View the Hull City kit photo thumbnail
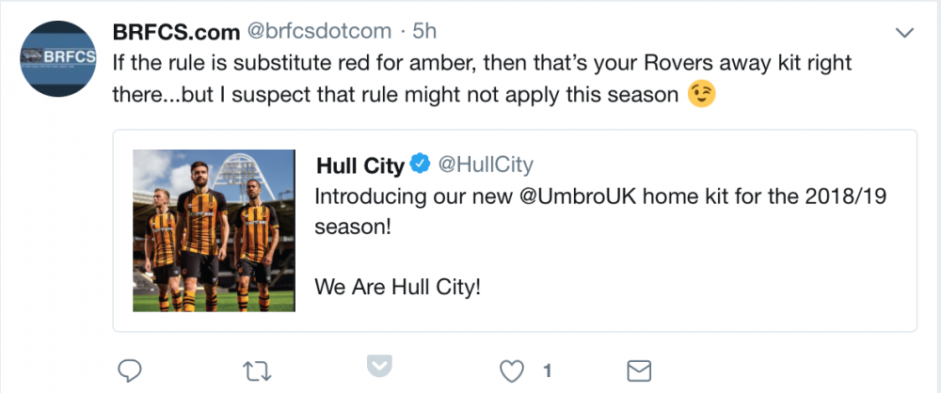The image size is (941, 393). (x=213, y=230)
